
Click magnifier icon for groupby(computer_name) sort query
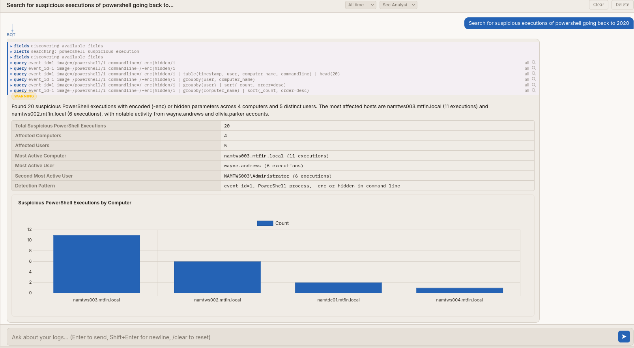(x=534, y=90)
